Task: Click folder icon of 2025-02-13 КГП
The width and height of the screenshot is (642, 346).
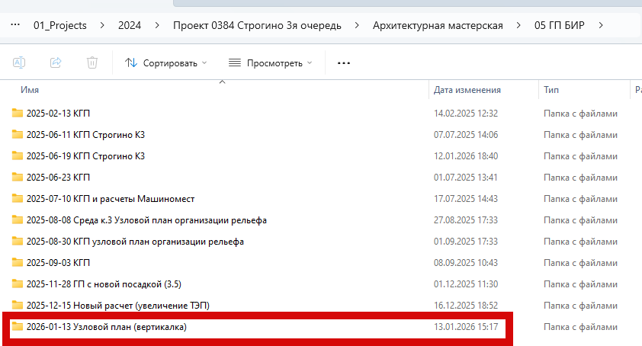Action: pos(18,113)
